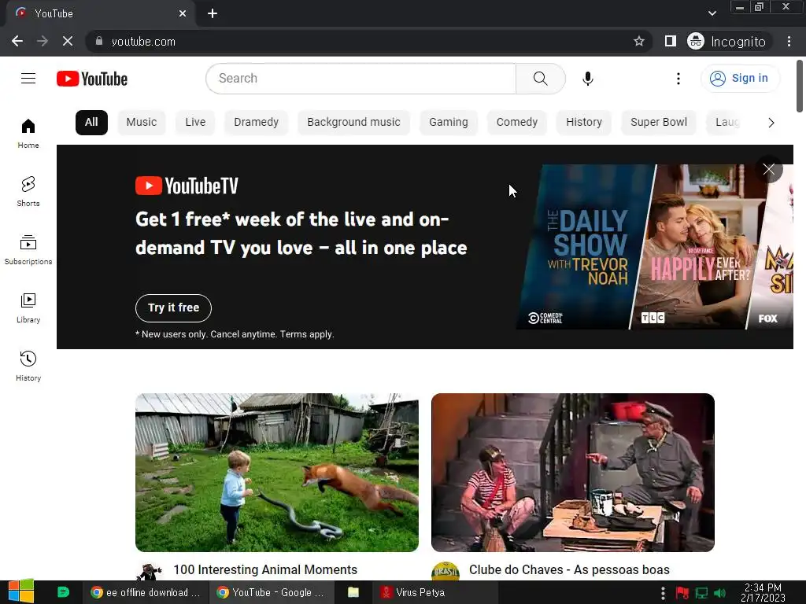Click the address bar URL youtube.com
Viewport: 806px width, 604px height.
click(x=143, y=42)
